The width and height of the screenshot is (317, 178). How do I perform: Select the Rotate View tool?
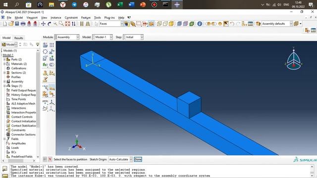[50, 24]
